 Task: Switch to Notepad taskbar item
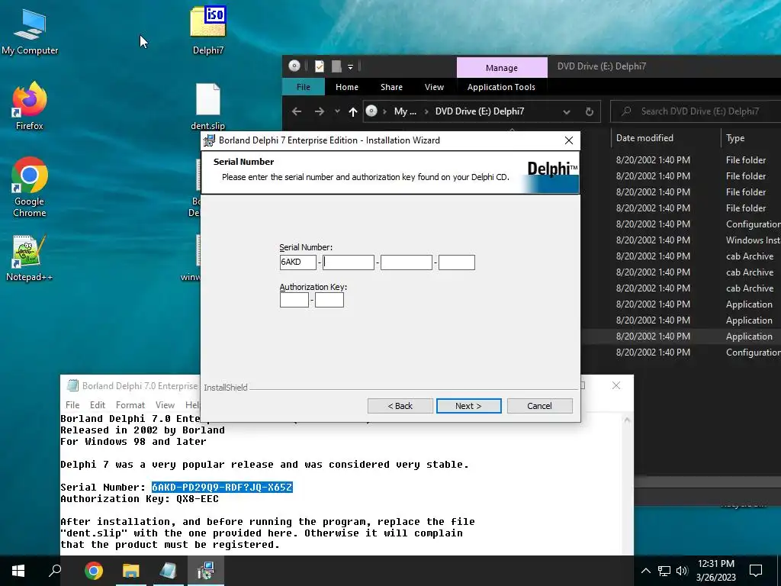(168, 571)
